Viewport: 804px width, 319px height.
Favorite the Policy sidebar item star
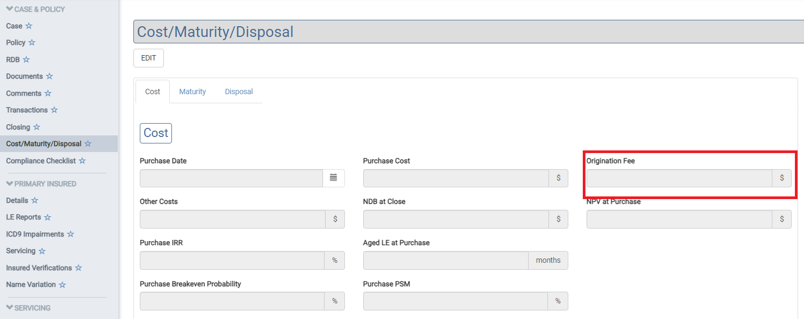point(32,42)
